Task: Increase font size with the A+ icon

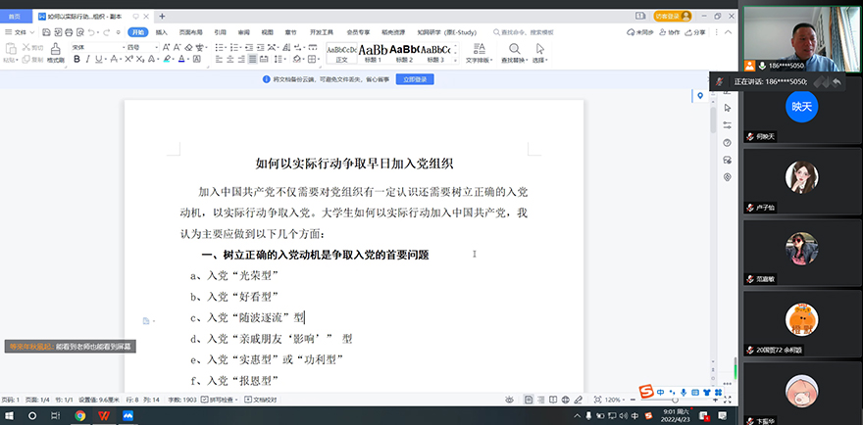Action: pyautogui.click(x=166, y=48)
